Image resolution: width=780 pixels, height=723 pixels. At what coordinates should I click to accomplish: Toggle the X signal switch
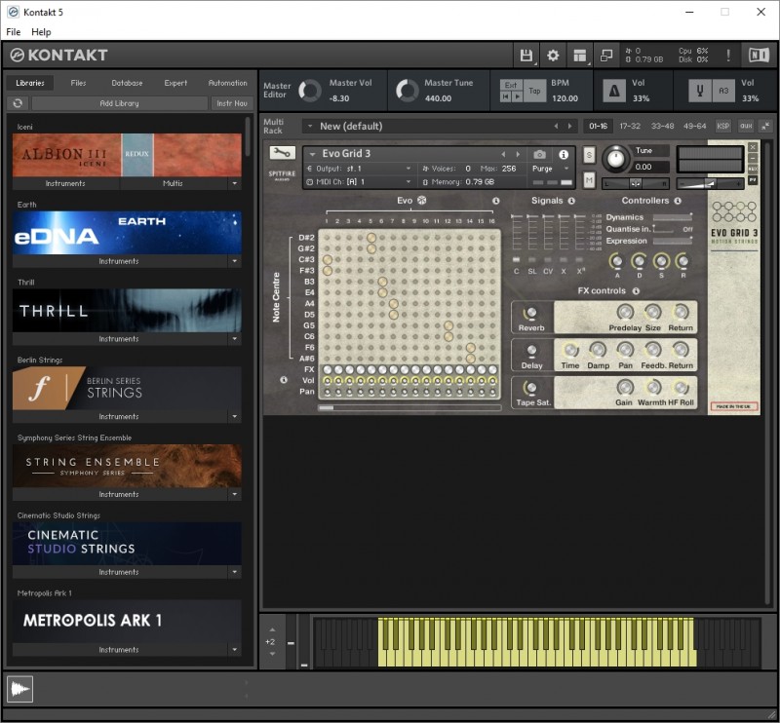pyautogui.click(x=564, y=260)
